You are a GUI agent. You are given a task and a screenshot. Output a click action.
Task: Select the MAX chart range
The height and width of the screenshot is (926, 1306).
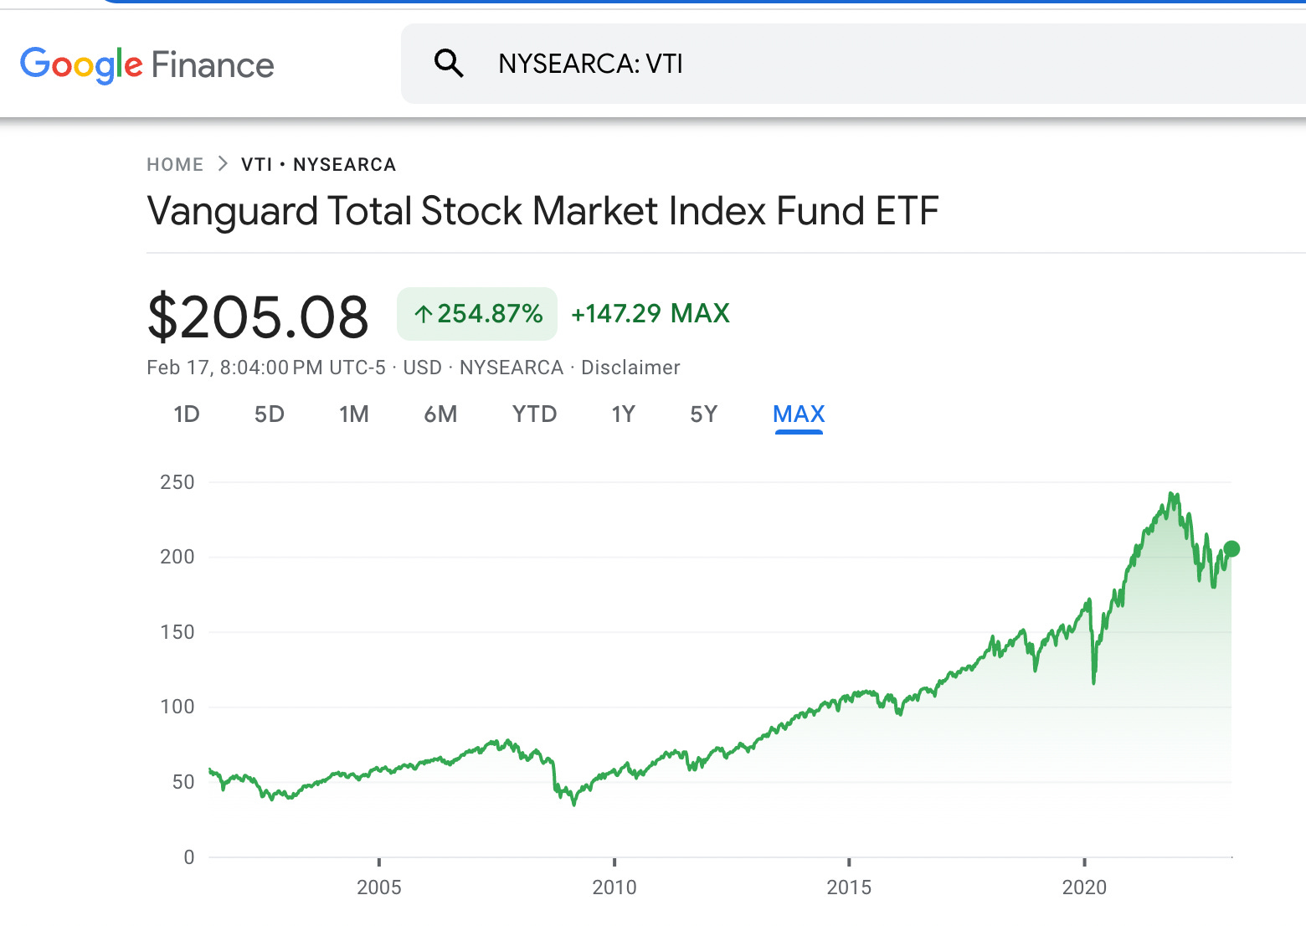click(x=799, y=414)
